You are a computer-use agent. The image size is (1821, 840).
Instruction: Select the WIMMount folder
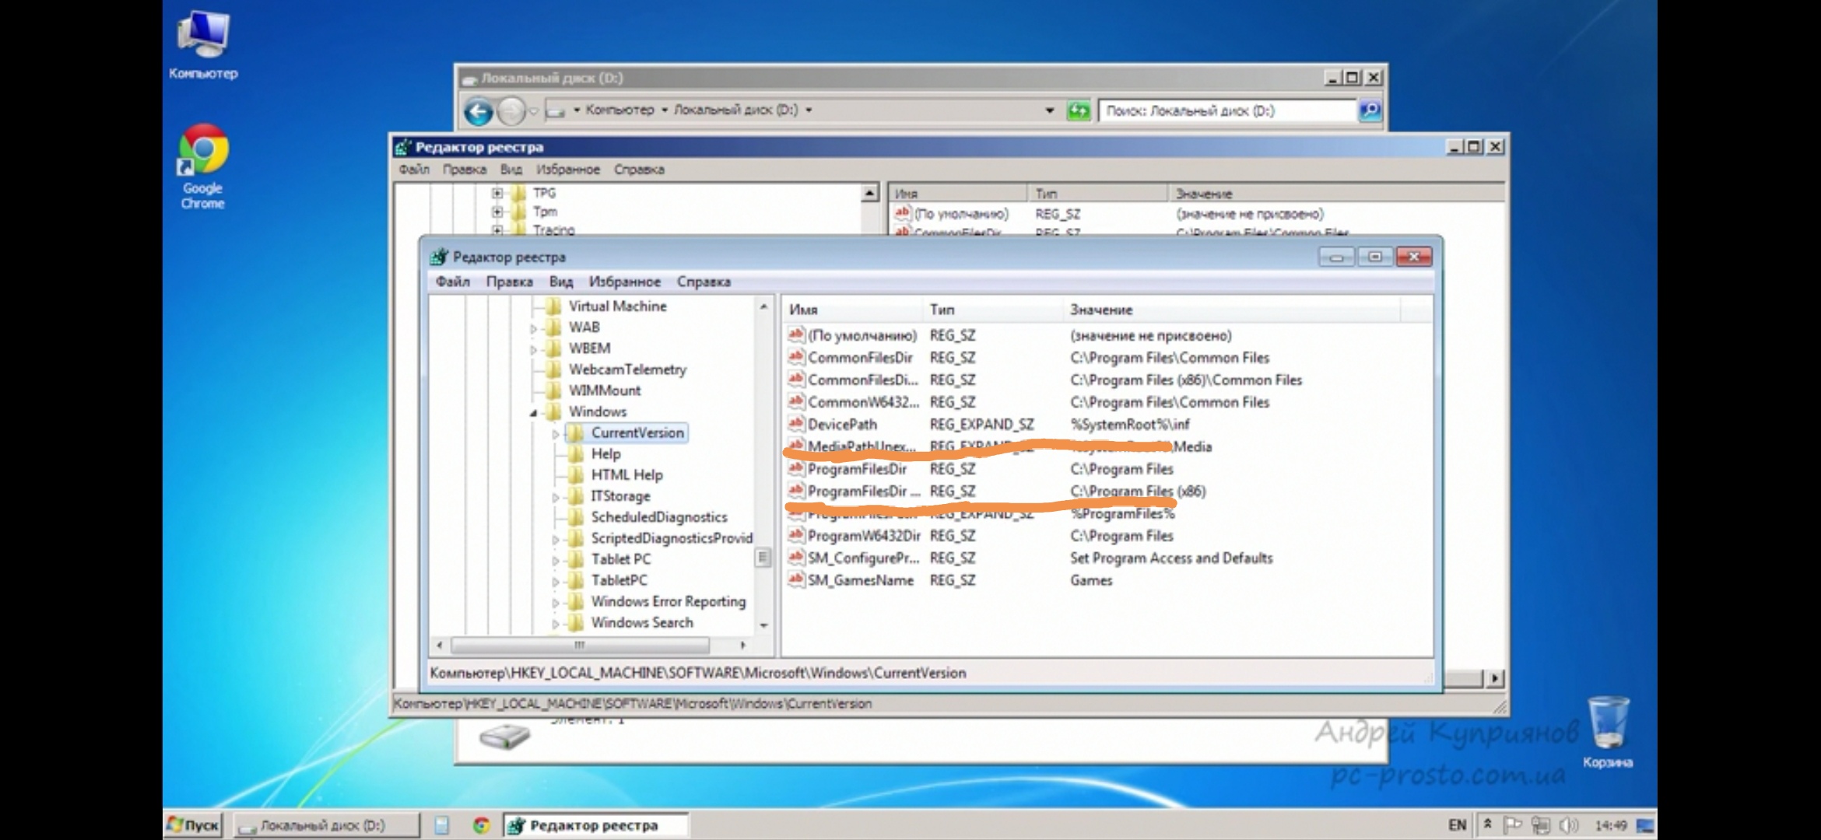pos(605,390)
